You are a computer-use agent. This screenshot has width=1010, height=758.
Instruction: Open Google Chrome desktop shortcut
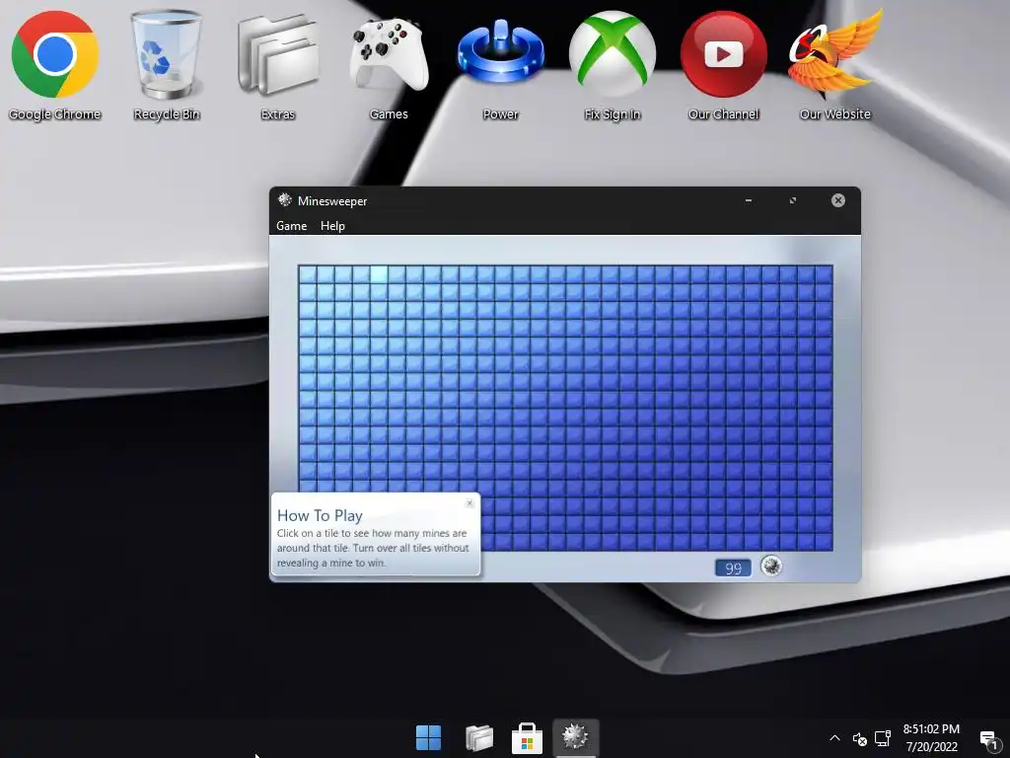pyautogui.click(x=55, y=64)
